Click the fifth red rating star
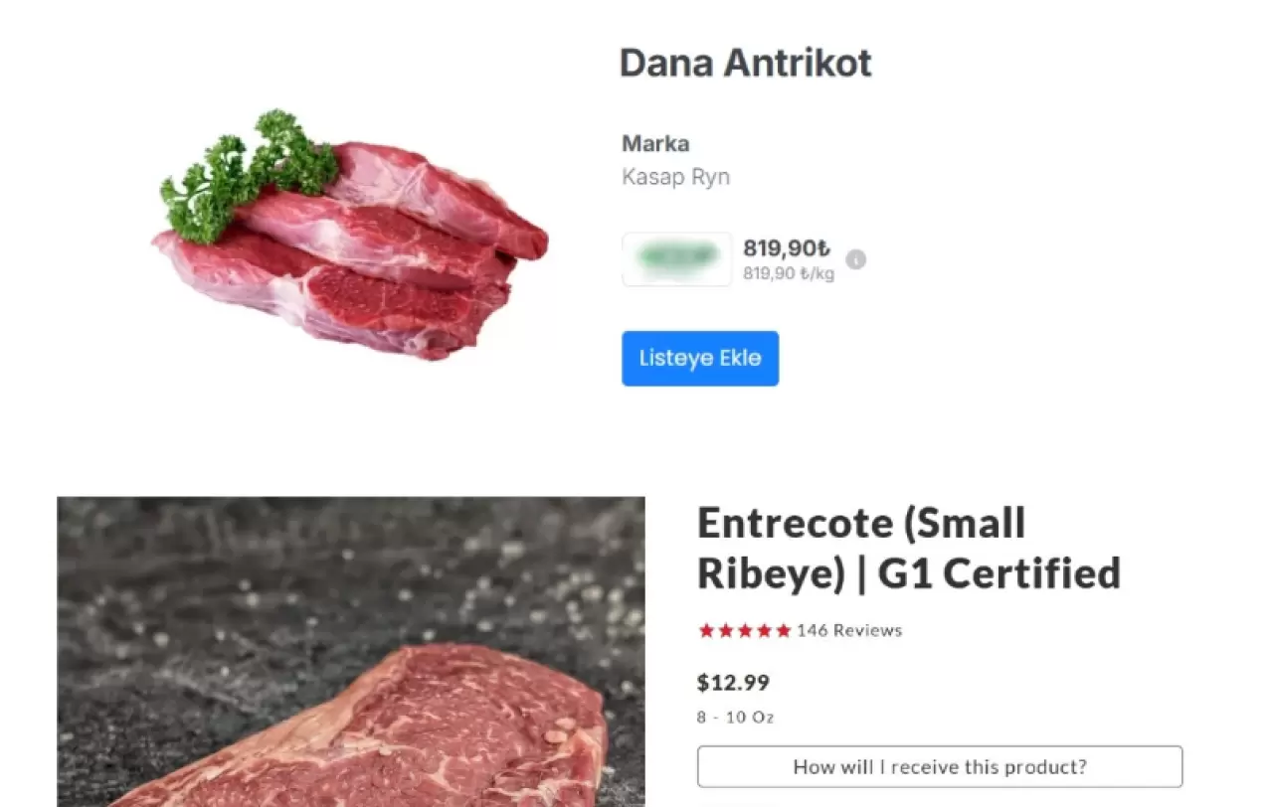This screenshot has width=1273, height=807. (x=784, y=630)
